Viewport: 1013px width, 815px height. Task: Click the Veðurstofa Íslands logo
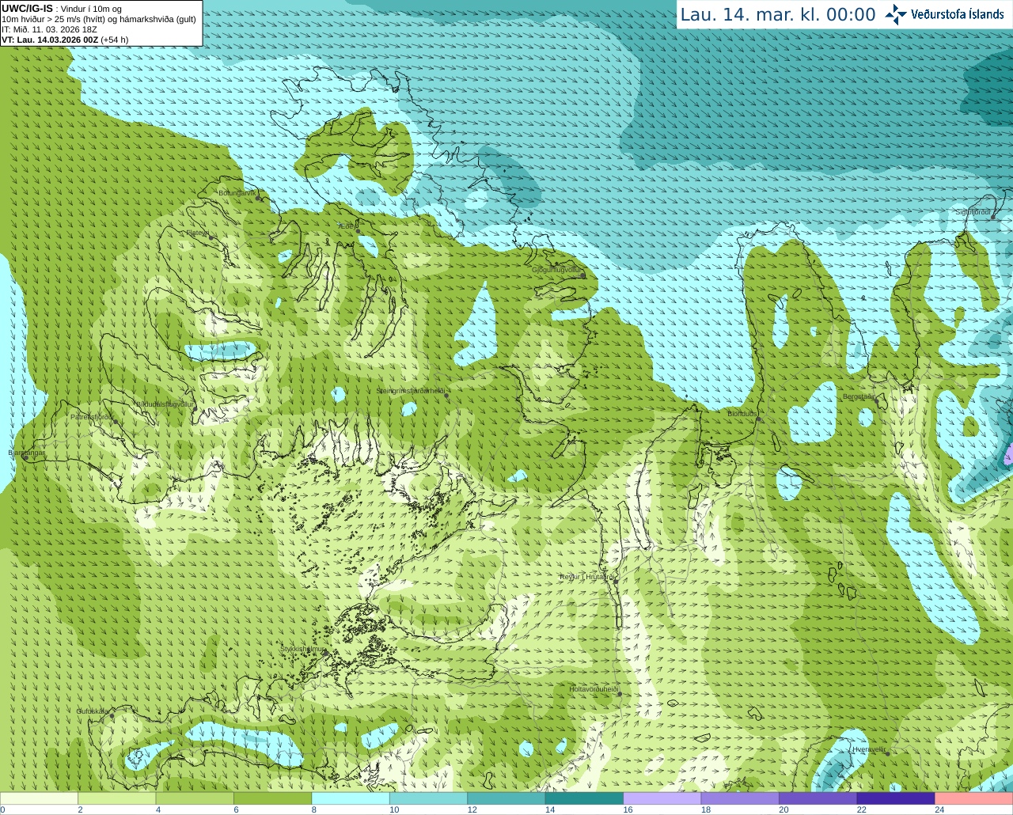click(x=944, y=14)
